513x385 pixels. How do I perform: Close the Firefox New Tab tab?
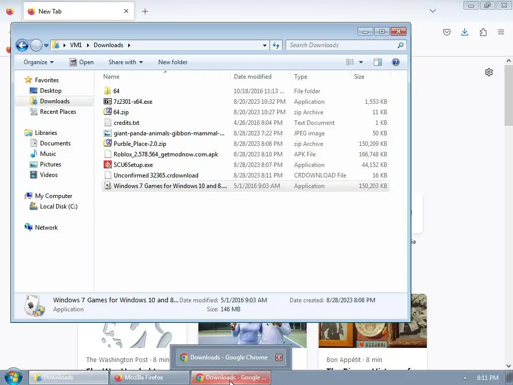pos(126,11)
